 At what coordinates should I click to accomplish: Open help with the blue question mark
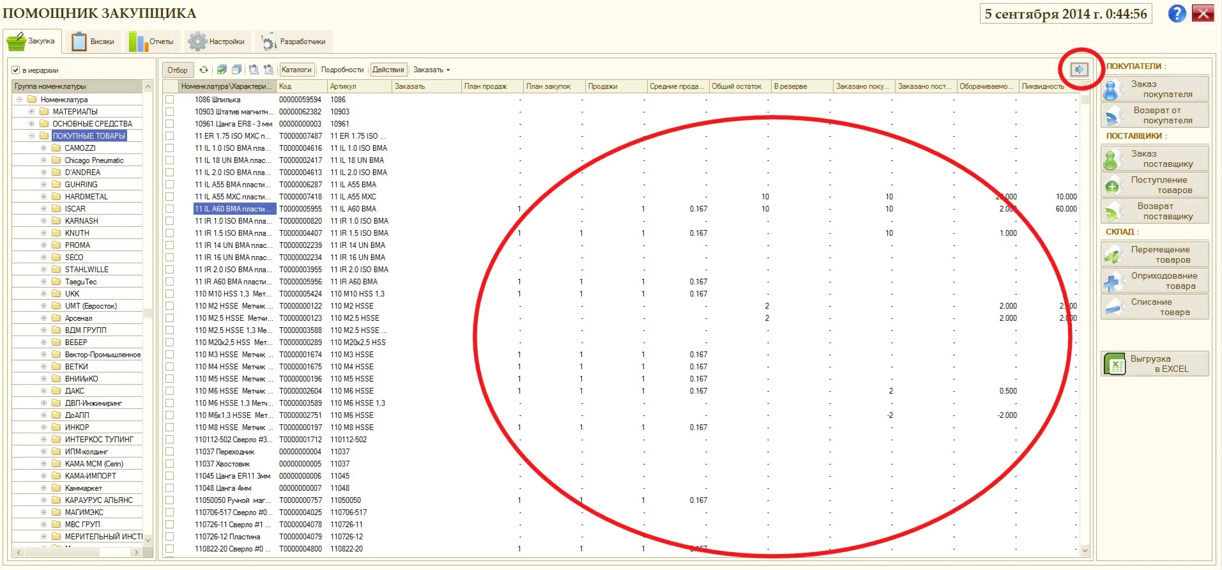[x=1177, y=13]
